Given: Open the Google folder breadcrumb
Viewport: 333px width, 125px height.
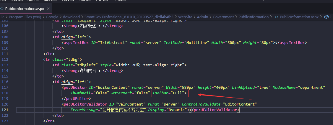Looking at the screenshot, I should (x=52, y=17).
